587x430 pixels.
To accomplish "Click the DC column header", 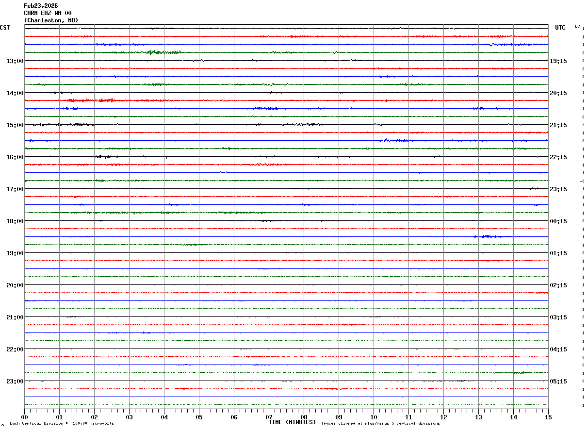I will 577,26.
